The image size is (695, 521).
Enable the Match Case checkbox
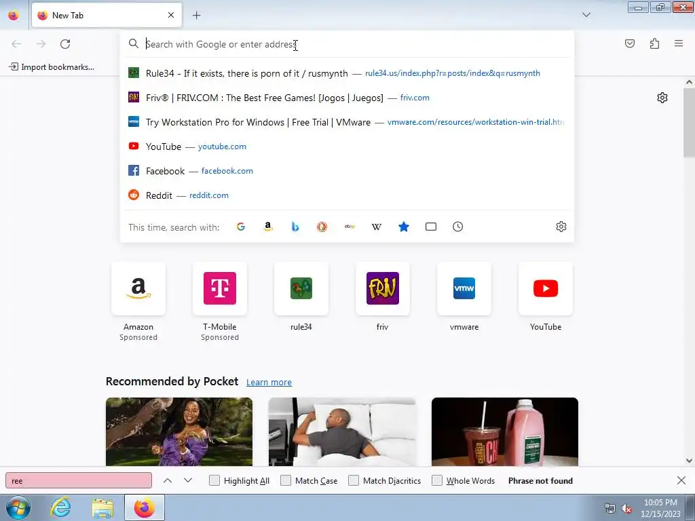pyautogui.click(x=286, y=481)
